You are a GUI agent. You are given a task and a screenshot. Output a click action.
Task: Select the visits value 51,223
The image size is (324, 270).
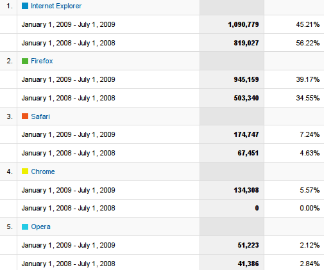(248, 245)
